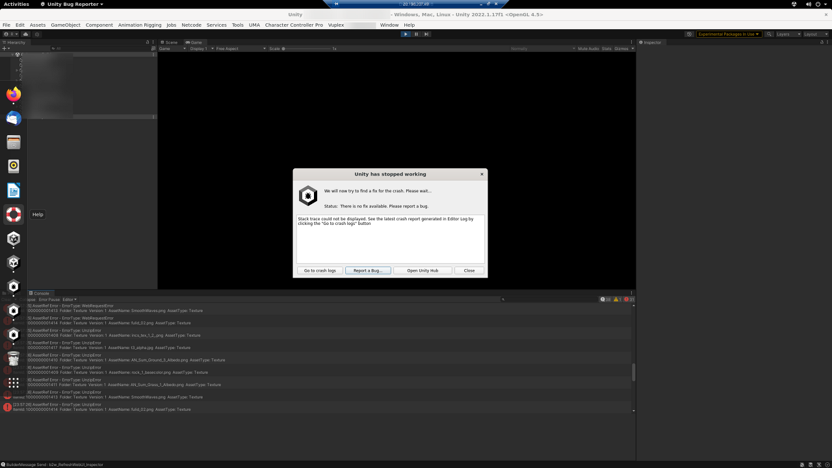Toggle the Console errors filter
832x468 pixels.
[629, 300]
